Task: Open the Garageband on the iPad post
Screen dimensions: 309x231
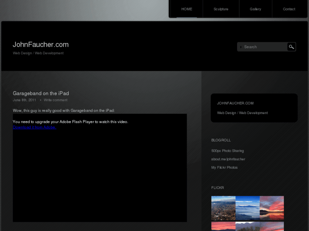Action: click(41, 93)
